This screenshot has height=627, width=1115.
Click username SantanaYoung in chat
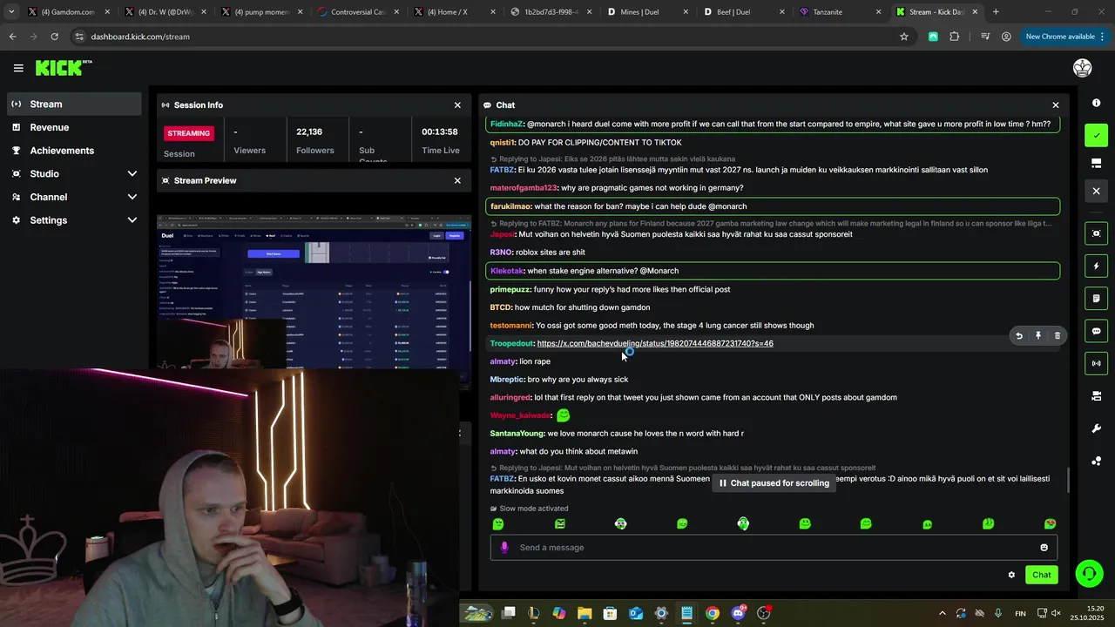click(x=517, y=434)
